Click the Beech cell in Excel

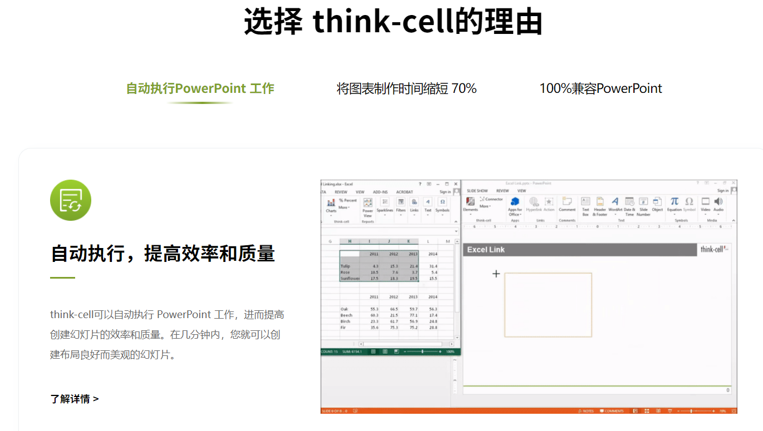[349, 315]
